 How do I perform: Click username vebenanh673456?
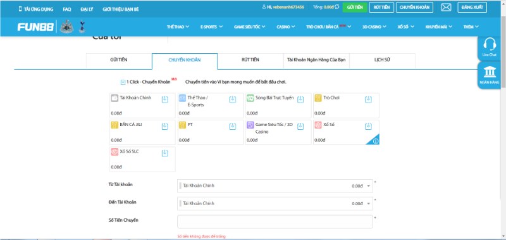[288, 7]
